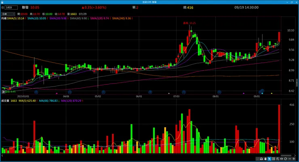This screenshot has width=299, height=162.
Task: Click the yellow triangle event marker
Action: [x=272, y=93]
